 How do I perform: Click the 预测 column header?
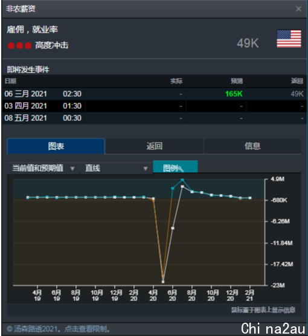click(x=237, y=81)
